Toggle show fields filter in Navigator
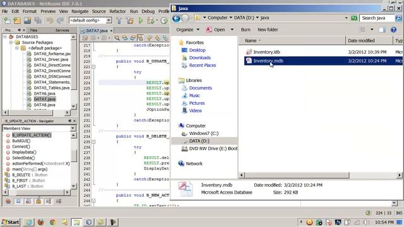 (x=18, y=201)
